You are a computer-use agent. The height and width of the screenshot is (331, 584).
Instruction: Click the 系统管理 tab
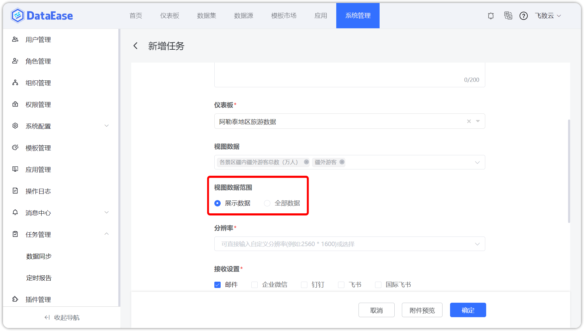[x=358, y=16]
